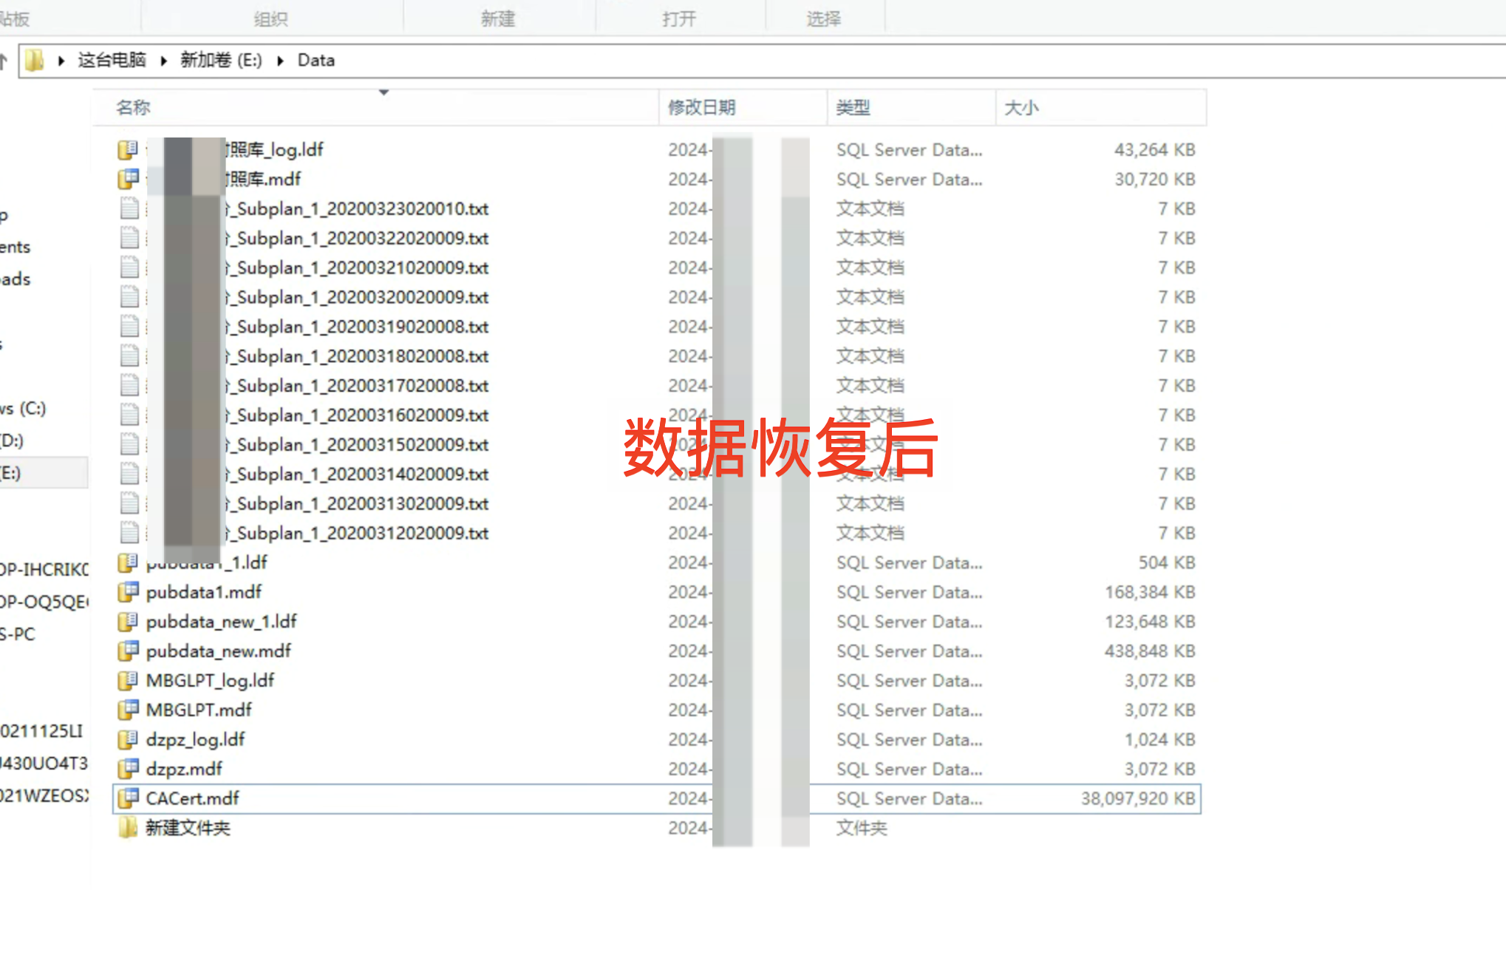Click the Subplan_1_20200323020010.txt text file icon
This screenshot has height=955, width=1506.
[129, 208]
